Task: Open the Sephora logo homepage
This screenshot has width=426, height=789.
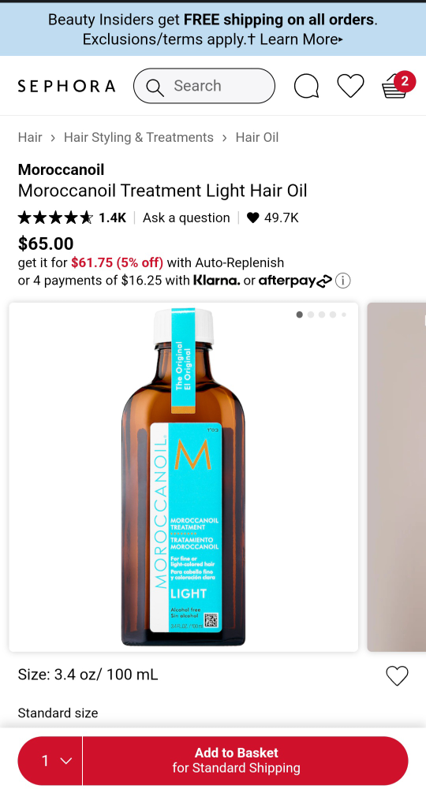Action: [66, 86]
